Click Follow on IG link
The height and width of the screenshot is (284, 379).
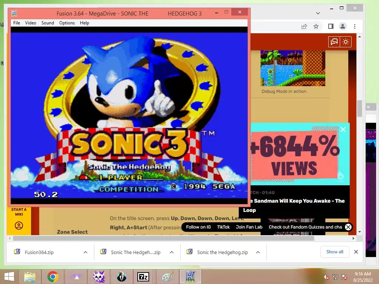pyautogui.click(x=198, y=227)
